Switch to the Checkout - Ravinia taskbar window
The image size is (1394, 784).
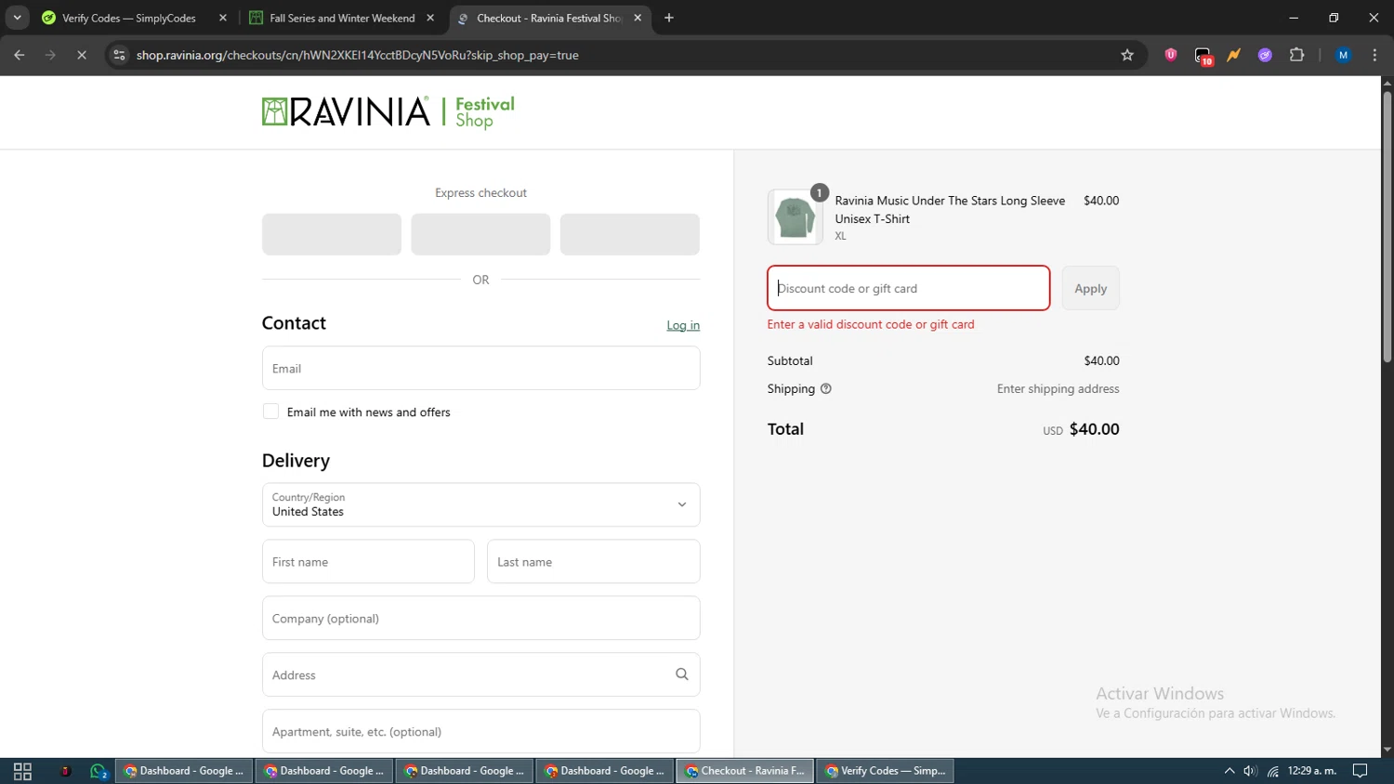pyautogui.click(x=745, y=771)
